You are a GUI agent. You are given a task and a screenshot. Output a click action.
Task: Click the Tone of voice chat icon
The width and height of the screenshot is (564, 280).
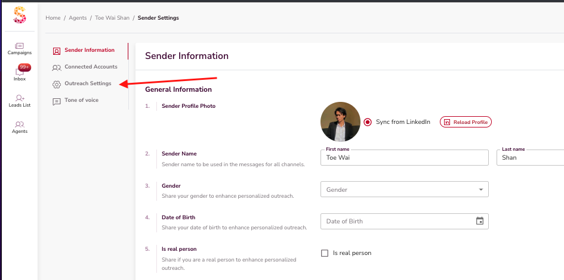[57, 101]
